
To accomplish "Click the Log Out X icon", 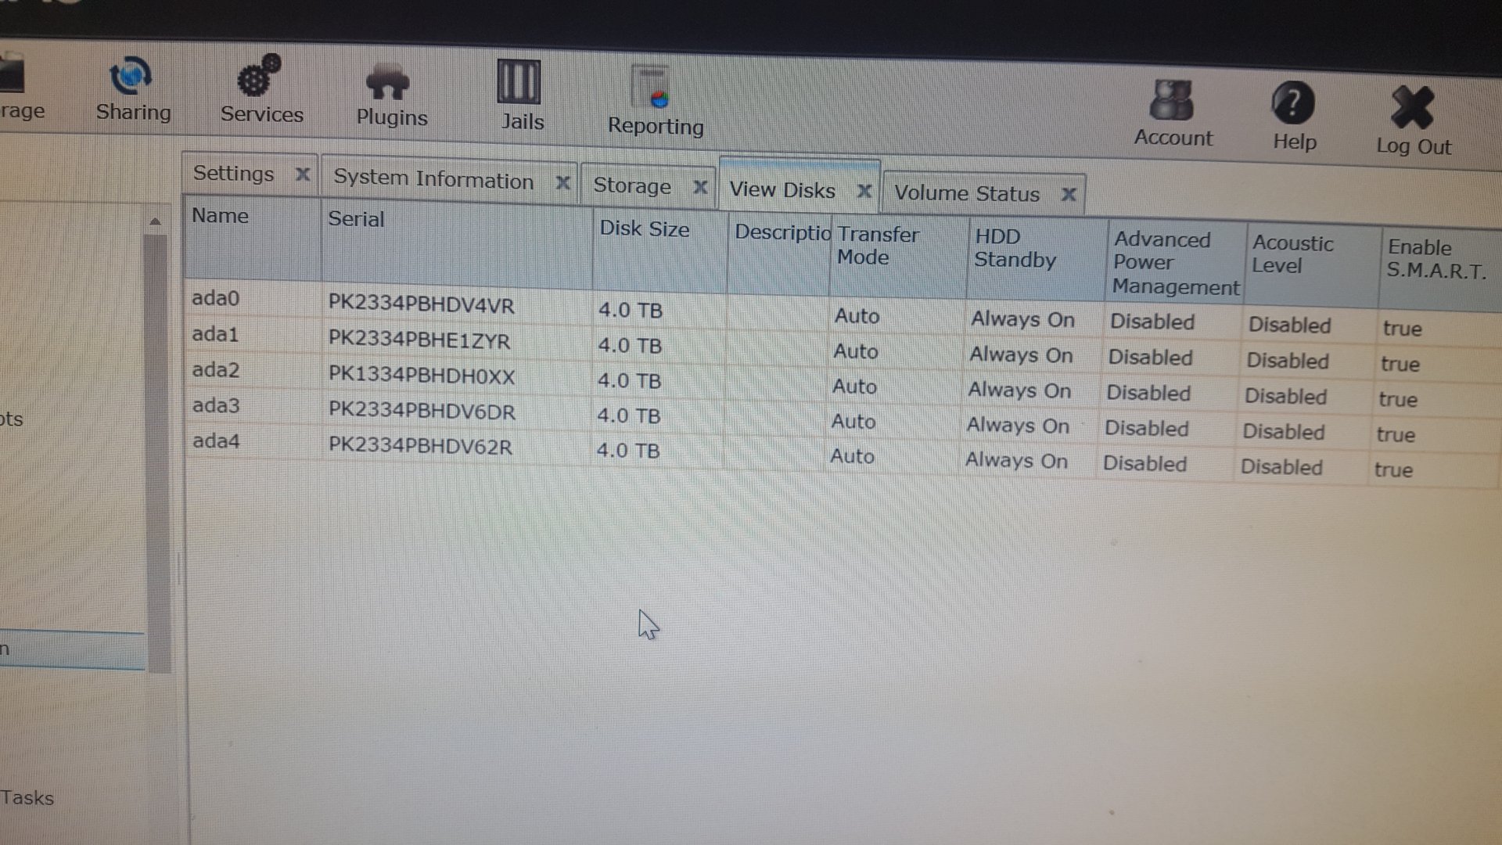I will (1413, 108).
